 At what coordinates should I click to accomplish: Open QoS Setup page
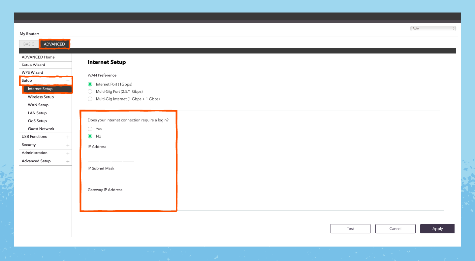point(37,121)
